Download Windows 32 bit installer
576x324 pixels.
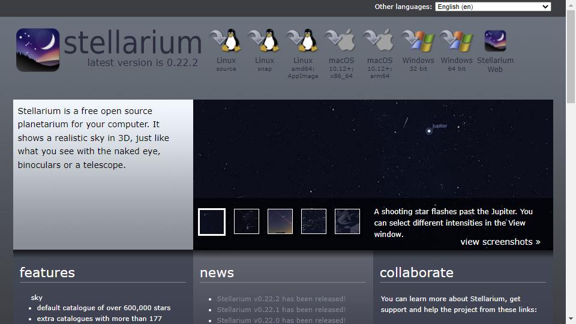tap(418, 40)
